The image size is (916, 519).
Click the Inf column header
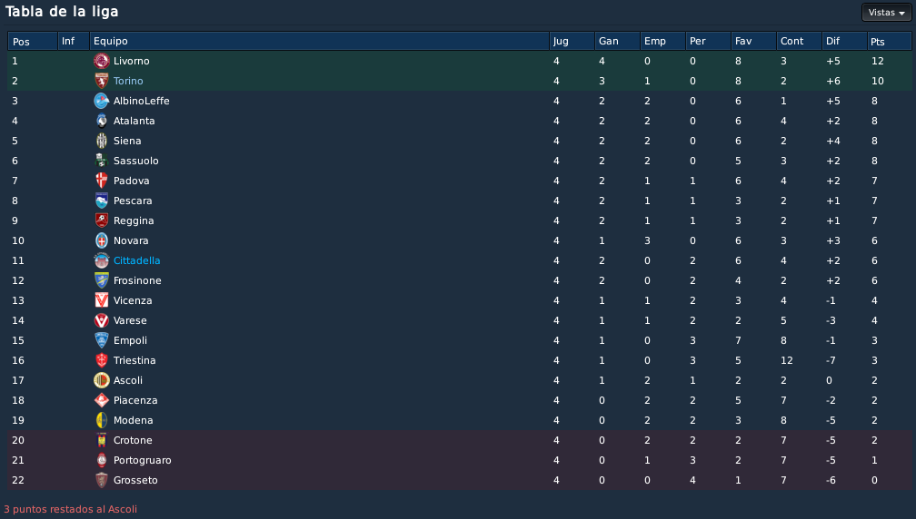(x=74, y=41)
